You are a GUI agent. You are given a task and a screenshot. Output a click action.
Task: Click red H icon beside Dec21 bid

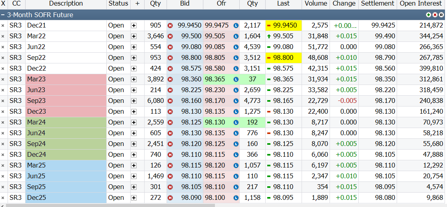click(x=170, y=26)
